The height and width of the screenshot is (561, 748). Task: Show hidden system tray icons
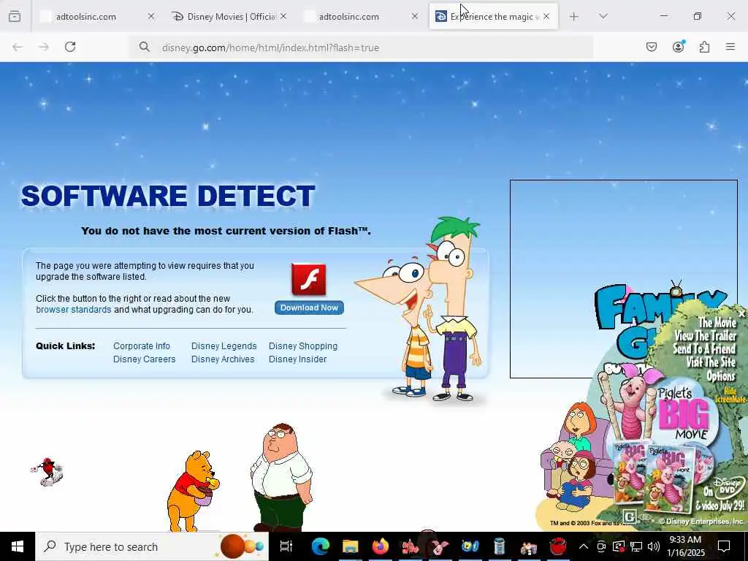584,546
